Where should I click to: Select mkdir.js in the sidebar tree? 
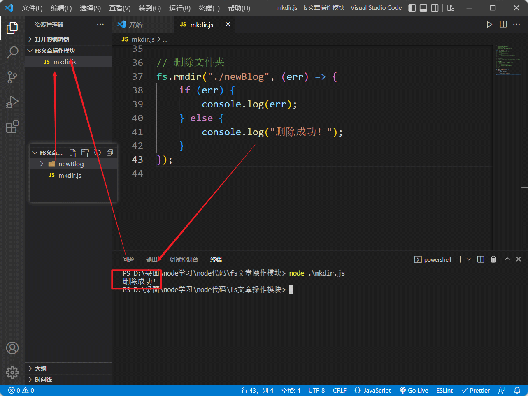point(68,62)
